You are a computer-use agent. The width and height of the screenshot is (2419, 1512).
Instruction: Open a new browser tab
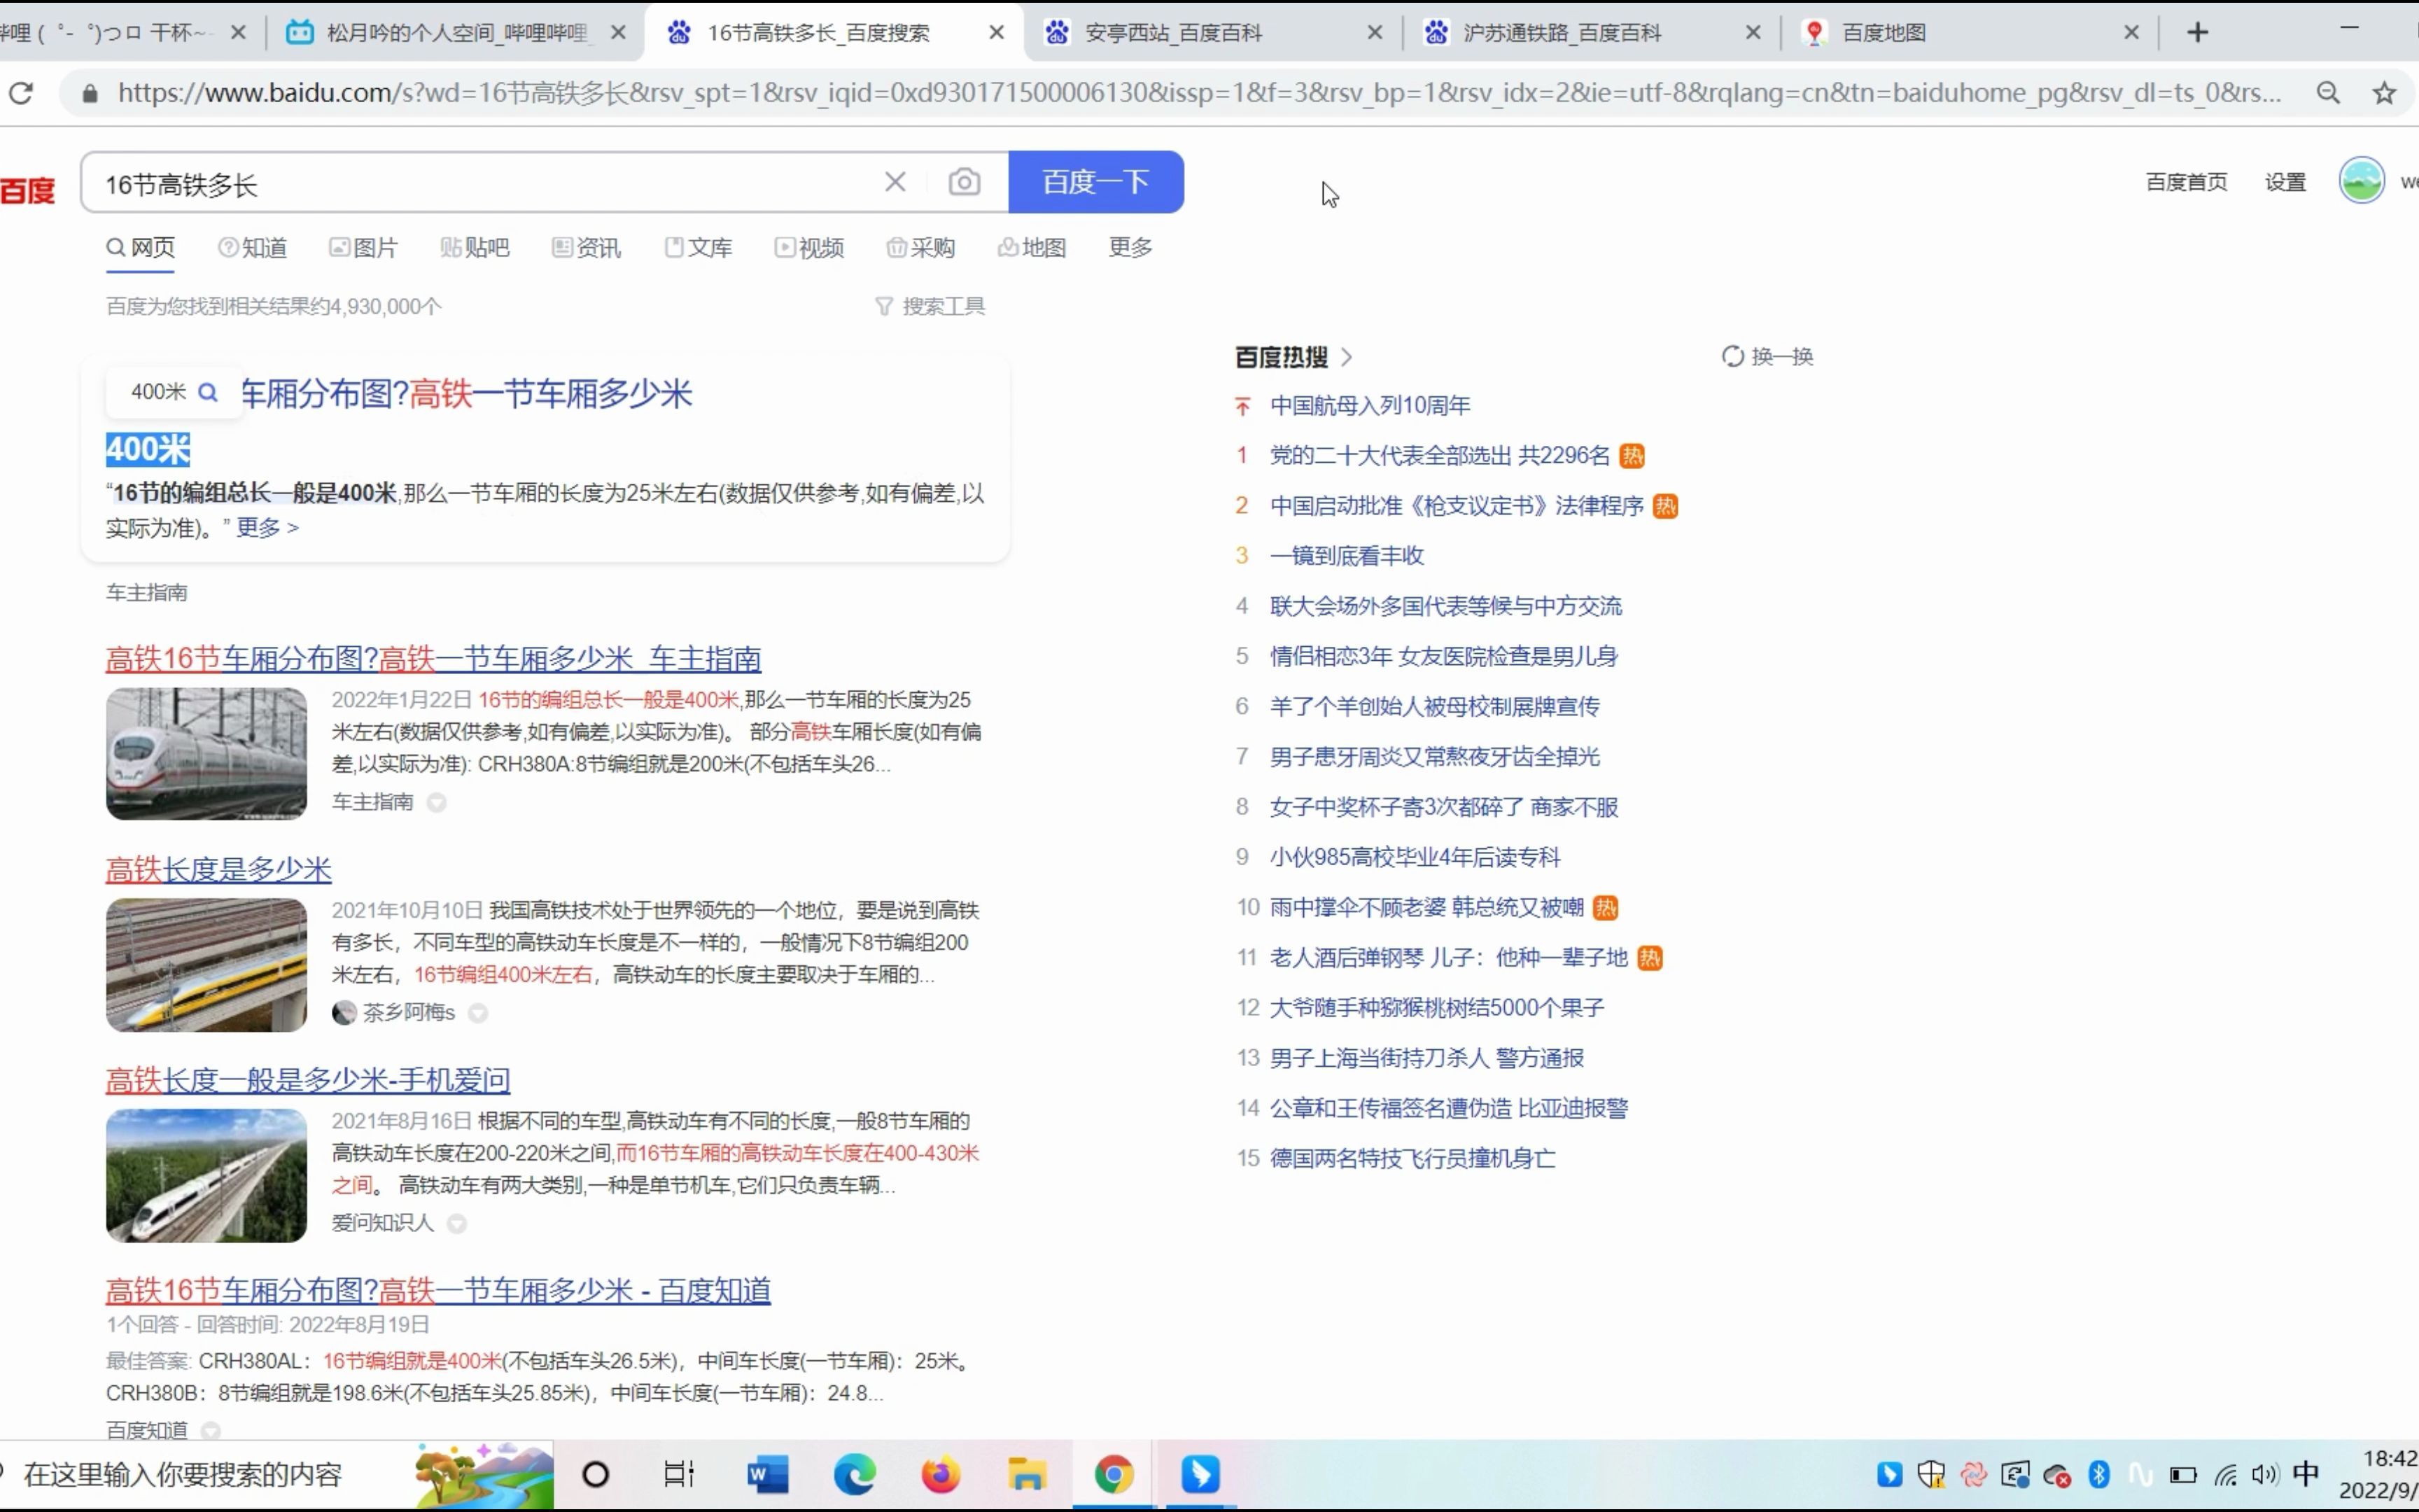click(x=2197, y=33)
